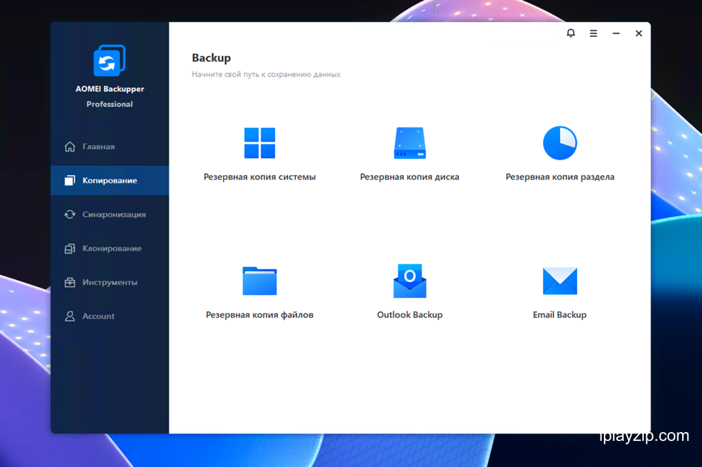Open the notifications bell icon
The height and width of the screenshot is (467, 702).
570,33
